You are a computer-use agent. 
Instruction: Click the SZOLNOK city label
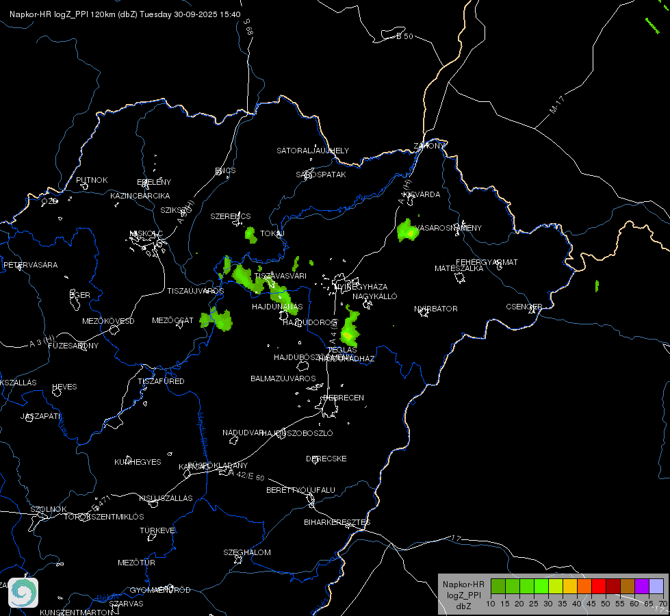coord(49,509)
